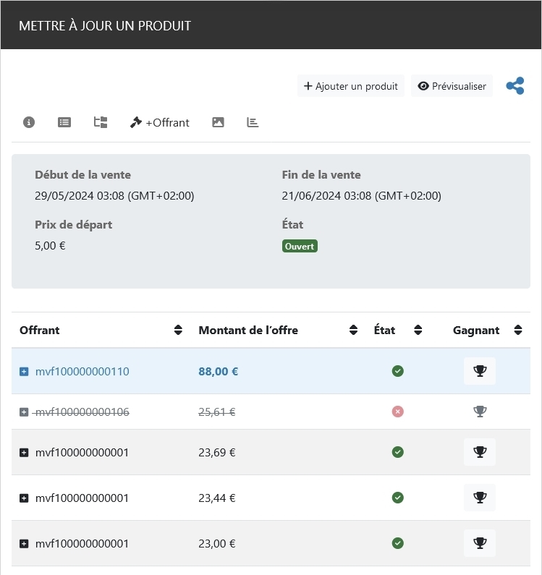Click the Prévisualiser button
Screen dimensions: 542x575
pos(452,86)
